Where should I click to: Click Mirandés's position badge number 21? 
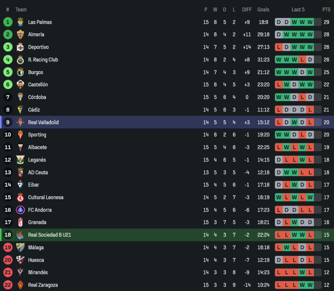pyautogui.click(x=8, y=272)
